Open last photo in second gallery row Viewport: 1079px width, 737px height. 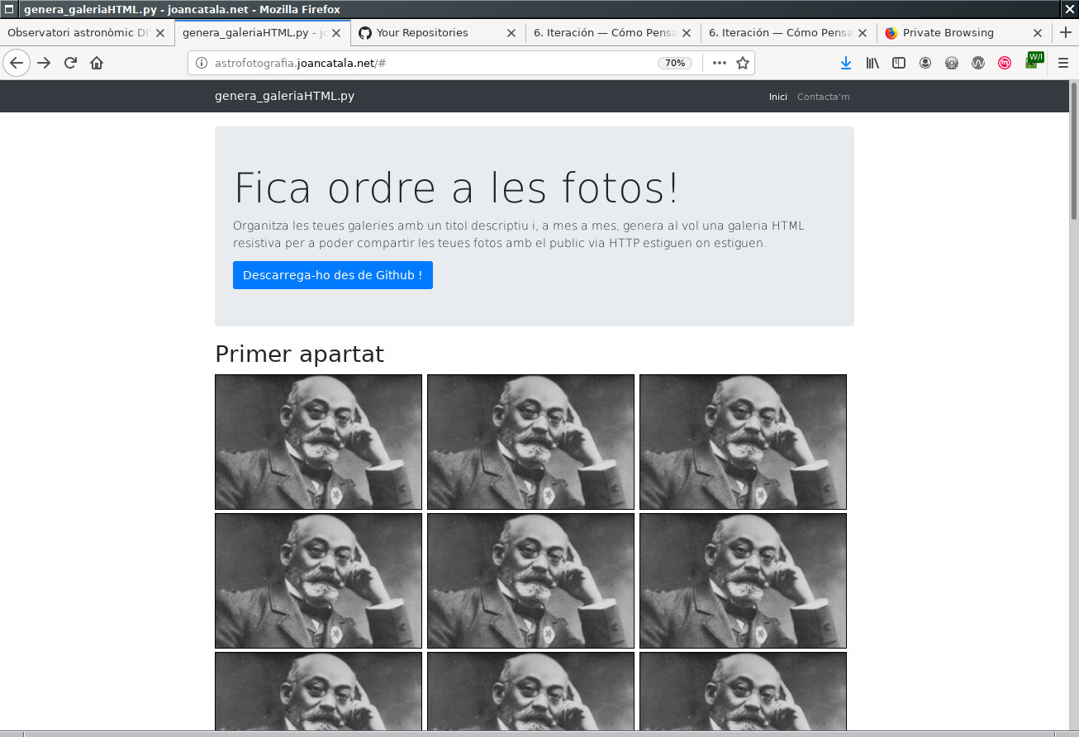[x=743, y=581]
